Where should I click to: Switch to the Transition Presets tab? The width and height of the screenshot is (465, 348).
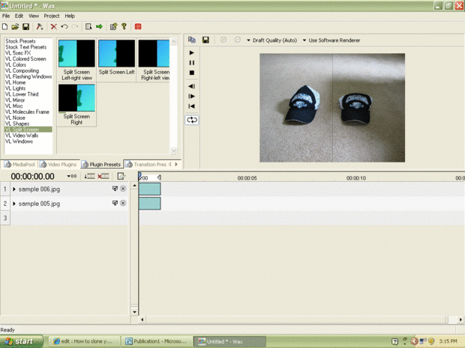coord(145,164)
